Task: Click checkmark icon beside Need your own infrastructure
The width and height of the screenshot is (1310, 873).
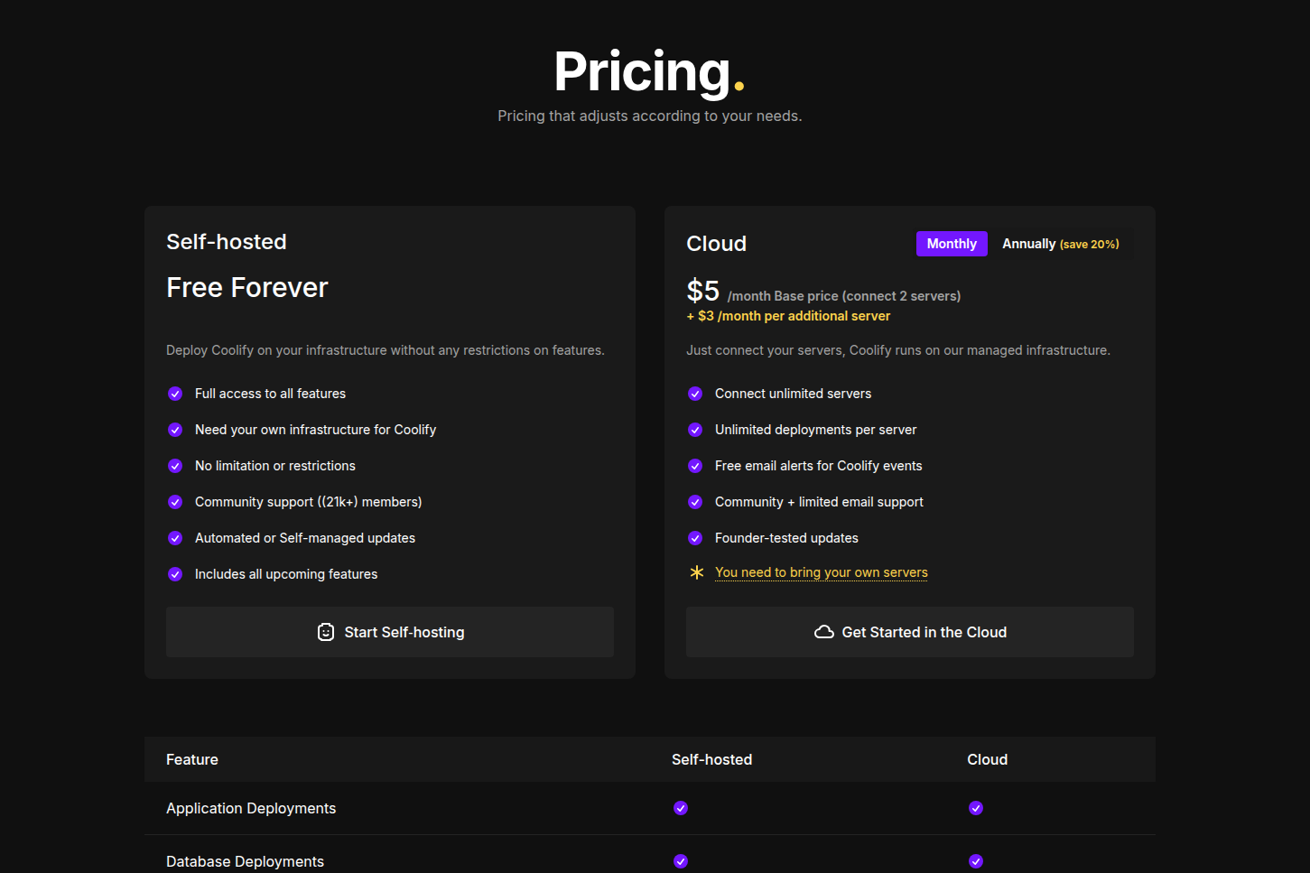Action: pos(175,430)
